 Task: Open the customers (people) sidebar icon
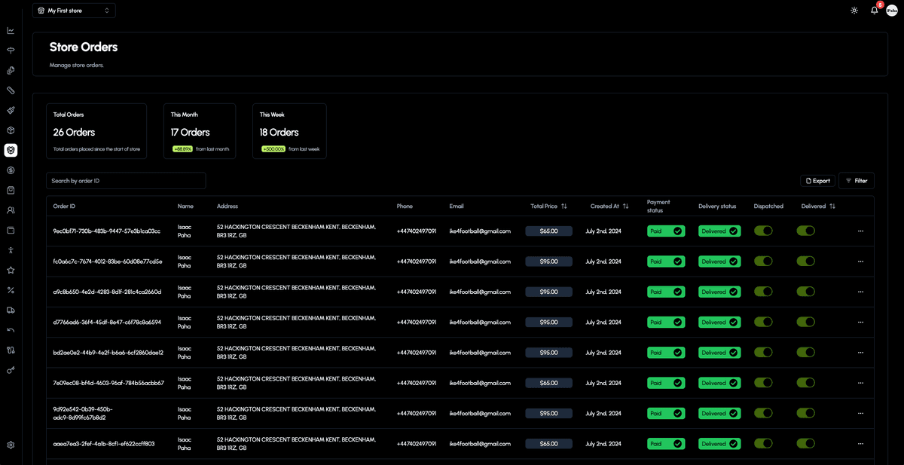[11, 210]
